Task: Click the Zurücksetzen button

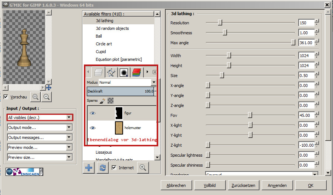Action: pyautogui.click(x=243, y=185)
